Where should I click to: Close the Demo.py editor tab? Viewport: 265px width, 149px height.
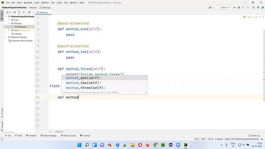(50, 12)
